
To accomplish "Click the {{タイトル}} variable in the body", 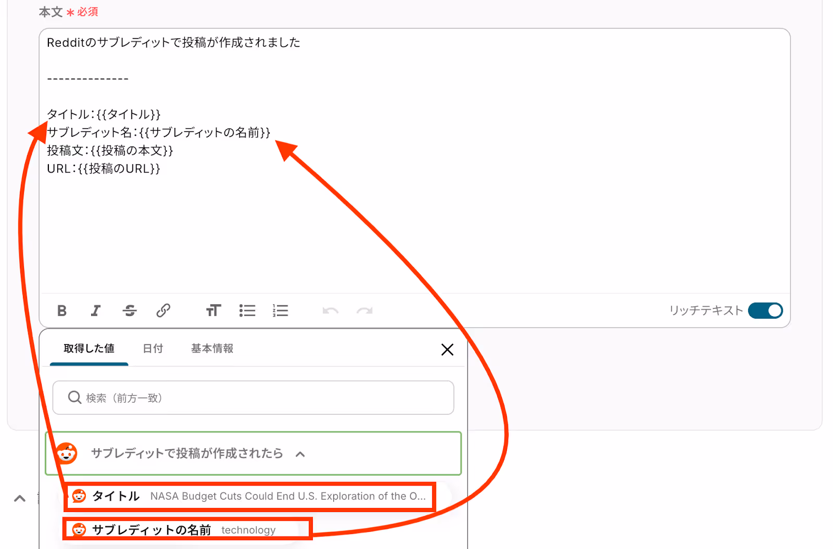I will (129, 114).
